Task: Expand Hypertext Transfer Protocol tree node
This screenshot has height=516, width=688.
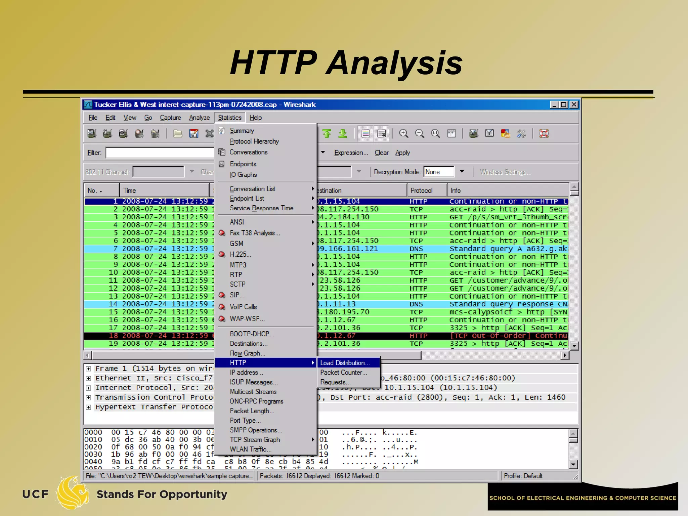Action: pyautogui.click(x=88, y=407)
